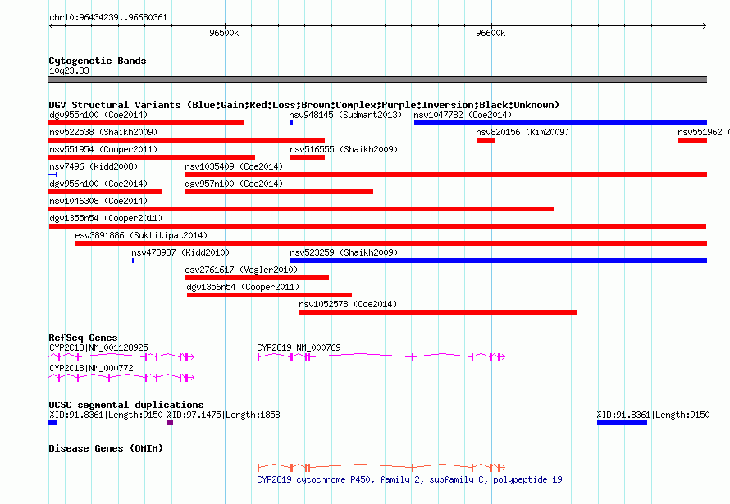Click dgv956n100 (Coe2014) label
The width and height of the screenshot is (730, 504).
pos(98,184)
